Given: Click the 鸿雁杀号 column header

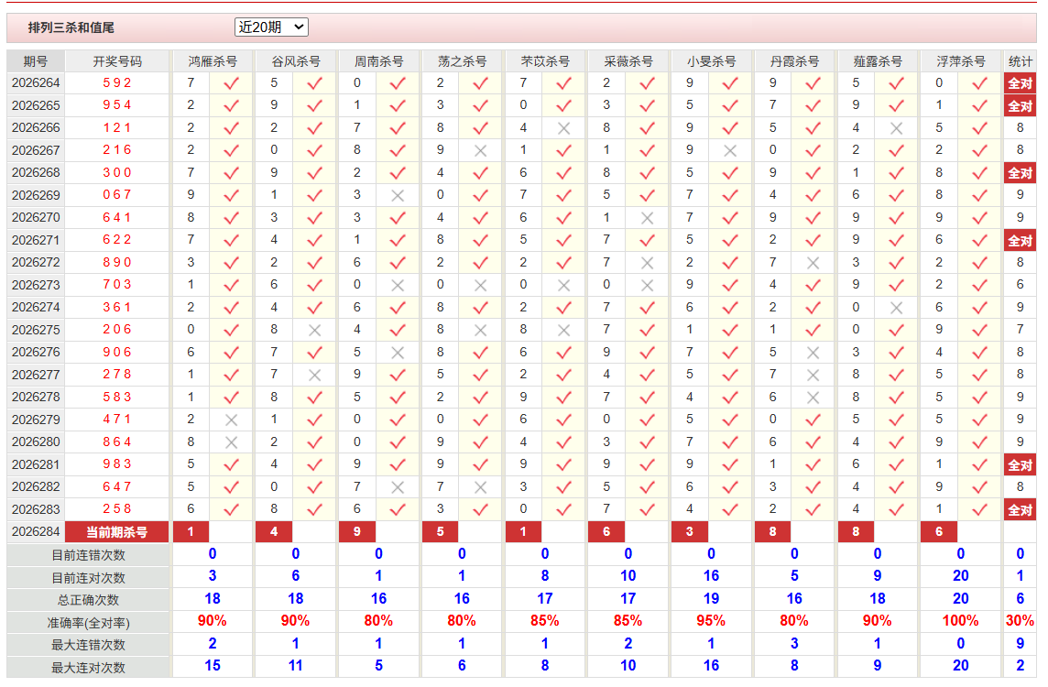Looking at the screenshot, I should coord(213,61).
